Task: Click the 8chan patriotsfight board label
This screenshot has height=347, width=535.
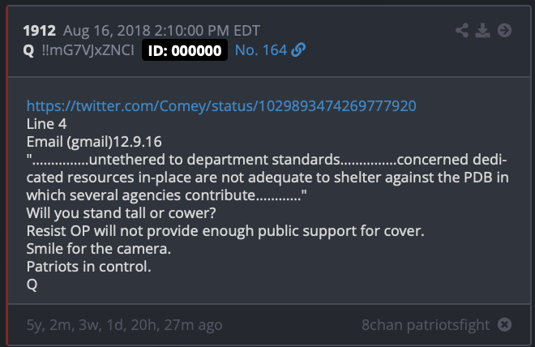Action: (x=426, y=325)
